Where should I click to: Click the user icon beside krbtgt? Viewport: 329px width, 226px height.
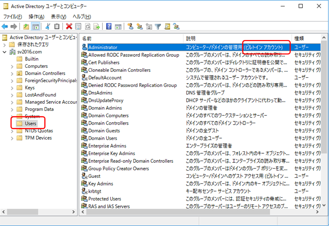(x=84, y=191)
